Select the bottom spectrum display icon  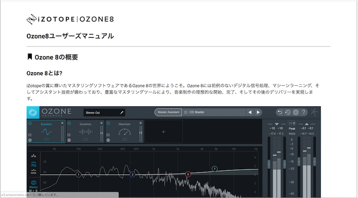pyautogui.click(x=34, y=172)
